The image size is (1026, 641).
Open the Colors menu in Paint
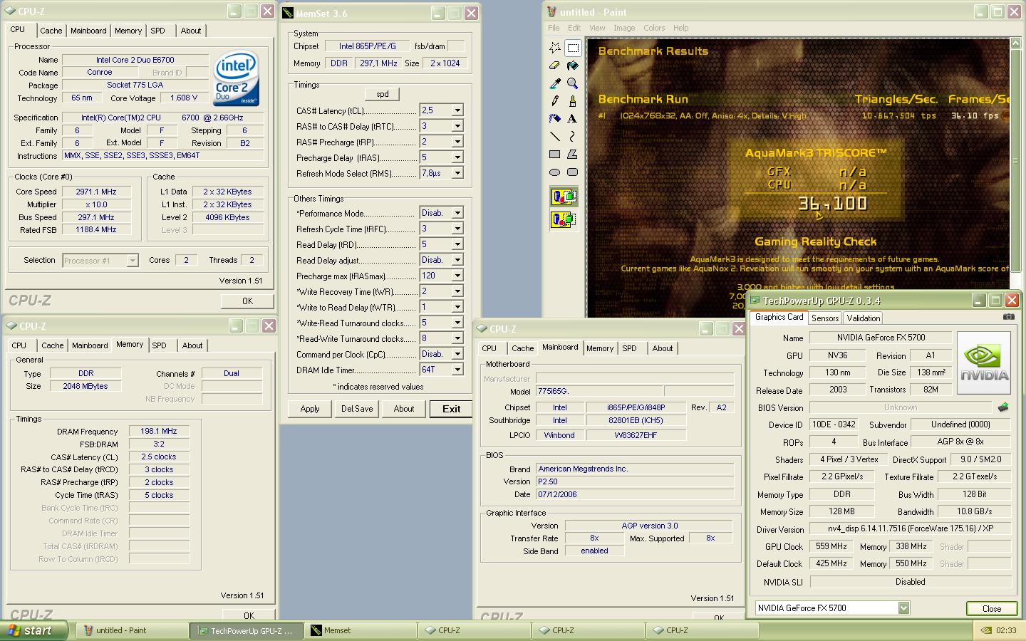pos(654,28)
